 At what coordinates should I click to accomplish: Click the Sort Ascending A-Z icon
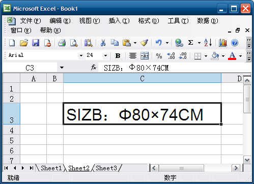click(208, 43)
